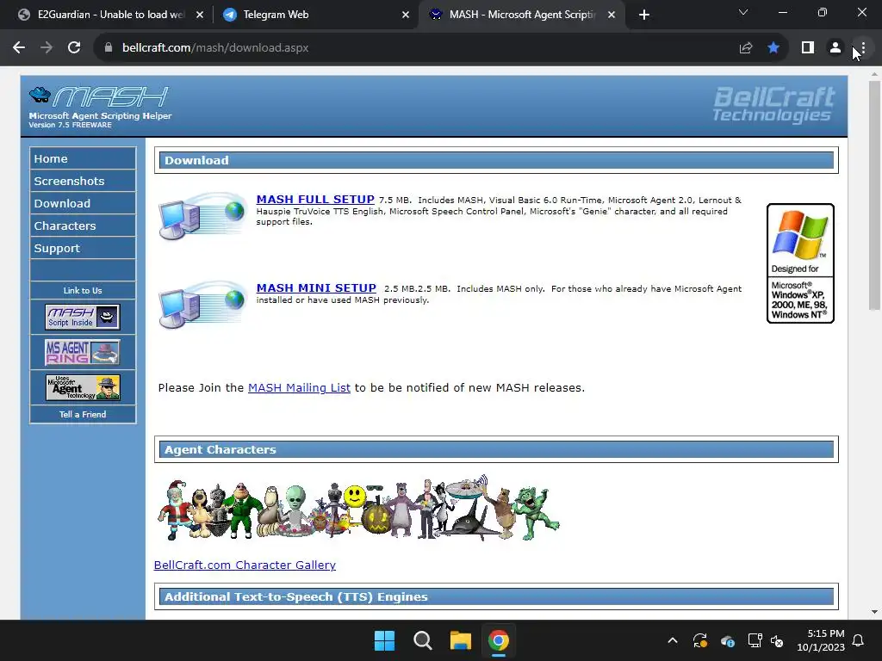Open the browser side panel
This screenshot has width=882, height=661.
click(x=808, y=48)
